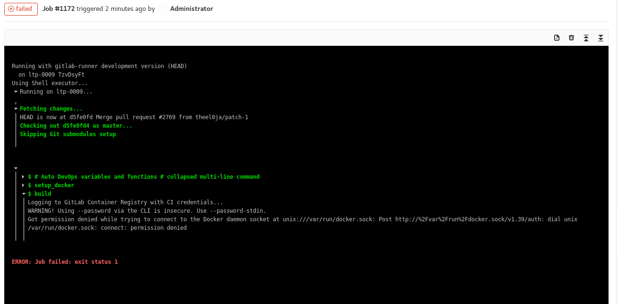The height and width of the screenshot is (304, 618).
Task: Click the document icon in the log toolbar
Action: [x=557, y=37]
